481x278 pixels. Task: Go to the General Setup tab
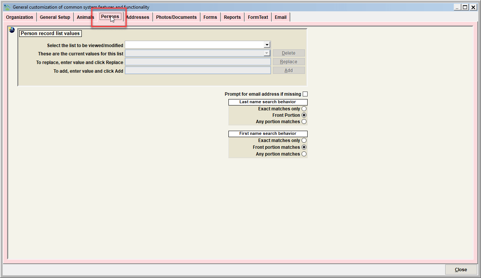pyautogui.click(x=55, y=17)
